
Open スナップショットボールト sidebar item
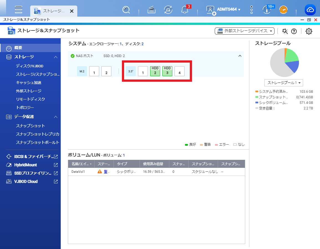click(38, 142)
